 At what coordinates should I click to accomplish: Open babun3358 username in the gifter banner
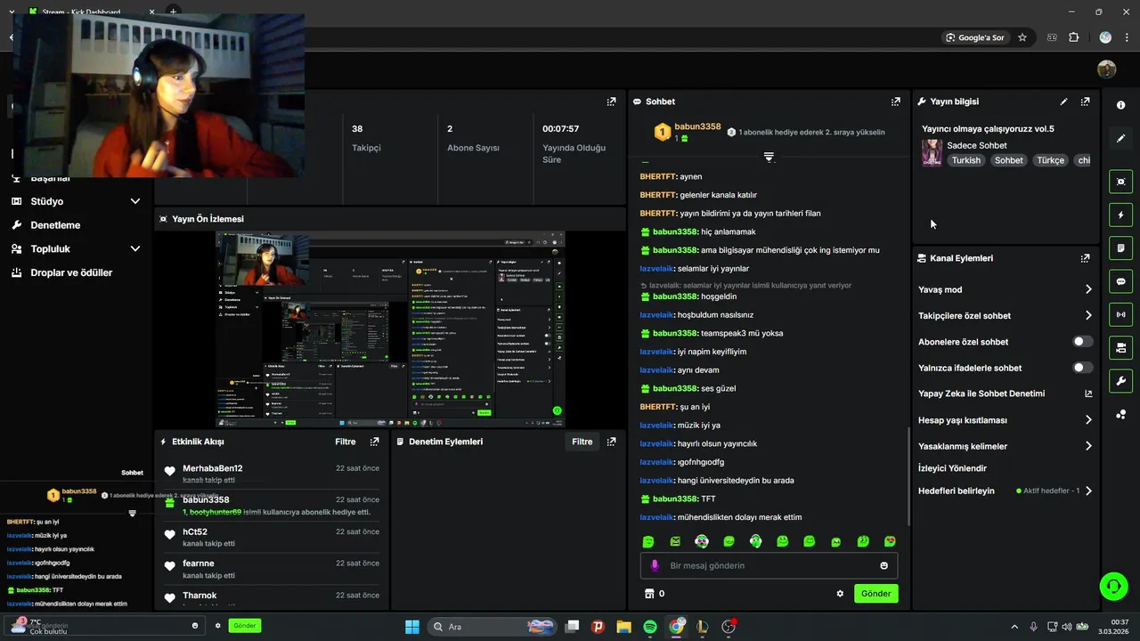(697, 127)
